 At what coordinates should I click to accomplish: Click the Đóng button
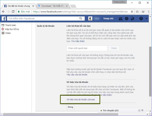coord(71,107)
